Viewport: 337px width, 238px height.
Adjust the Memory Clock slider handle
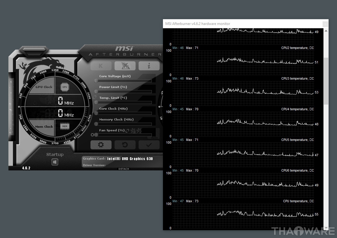[x=96, y=124]
